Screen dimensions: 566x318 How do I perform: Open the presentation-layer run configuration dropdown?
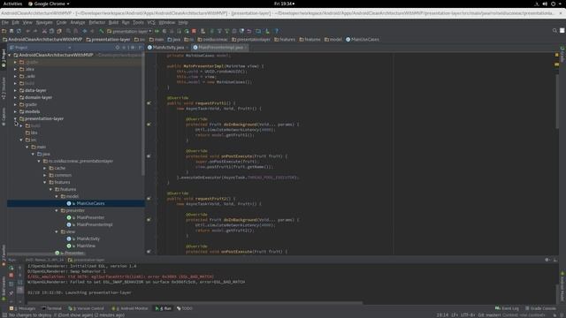[130, 32]
